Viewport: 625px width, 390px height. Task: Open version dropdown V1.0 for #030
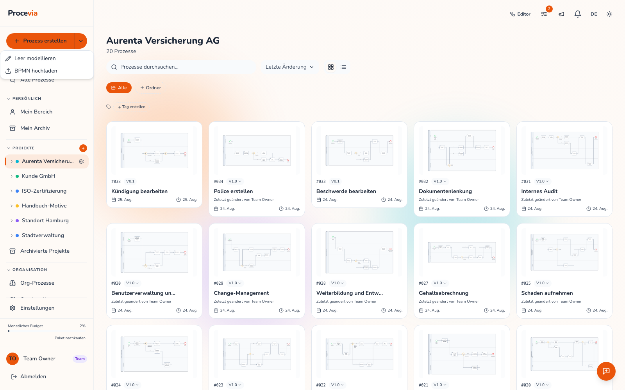pyautogui.click(x=132, y=283)
